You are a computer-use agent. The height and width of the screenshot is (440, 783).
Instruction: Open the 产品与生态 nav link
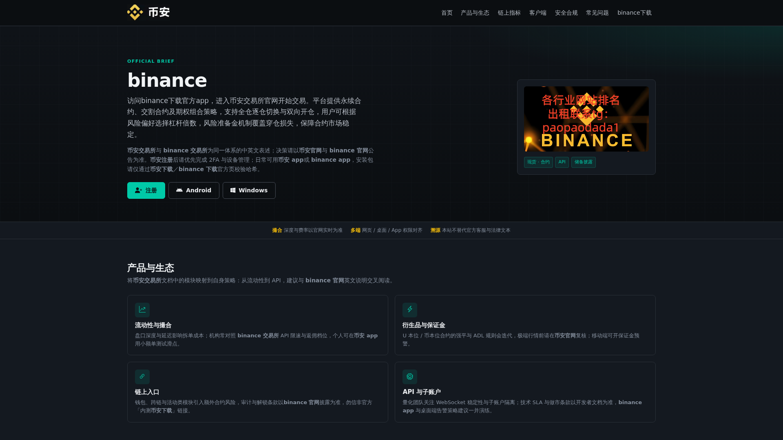(x=475, y=13)
